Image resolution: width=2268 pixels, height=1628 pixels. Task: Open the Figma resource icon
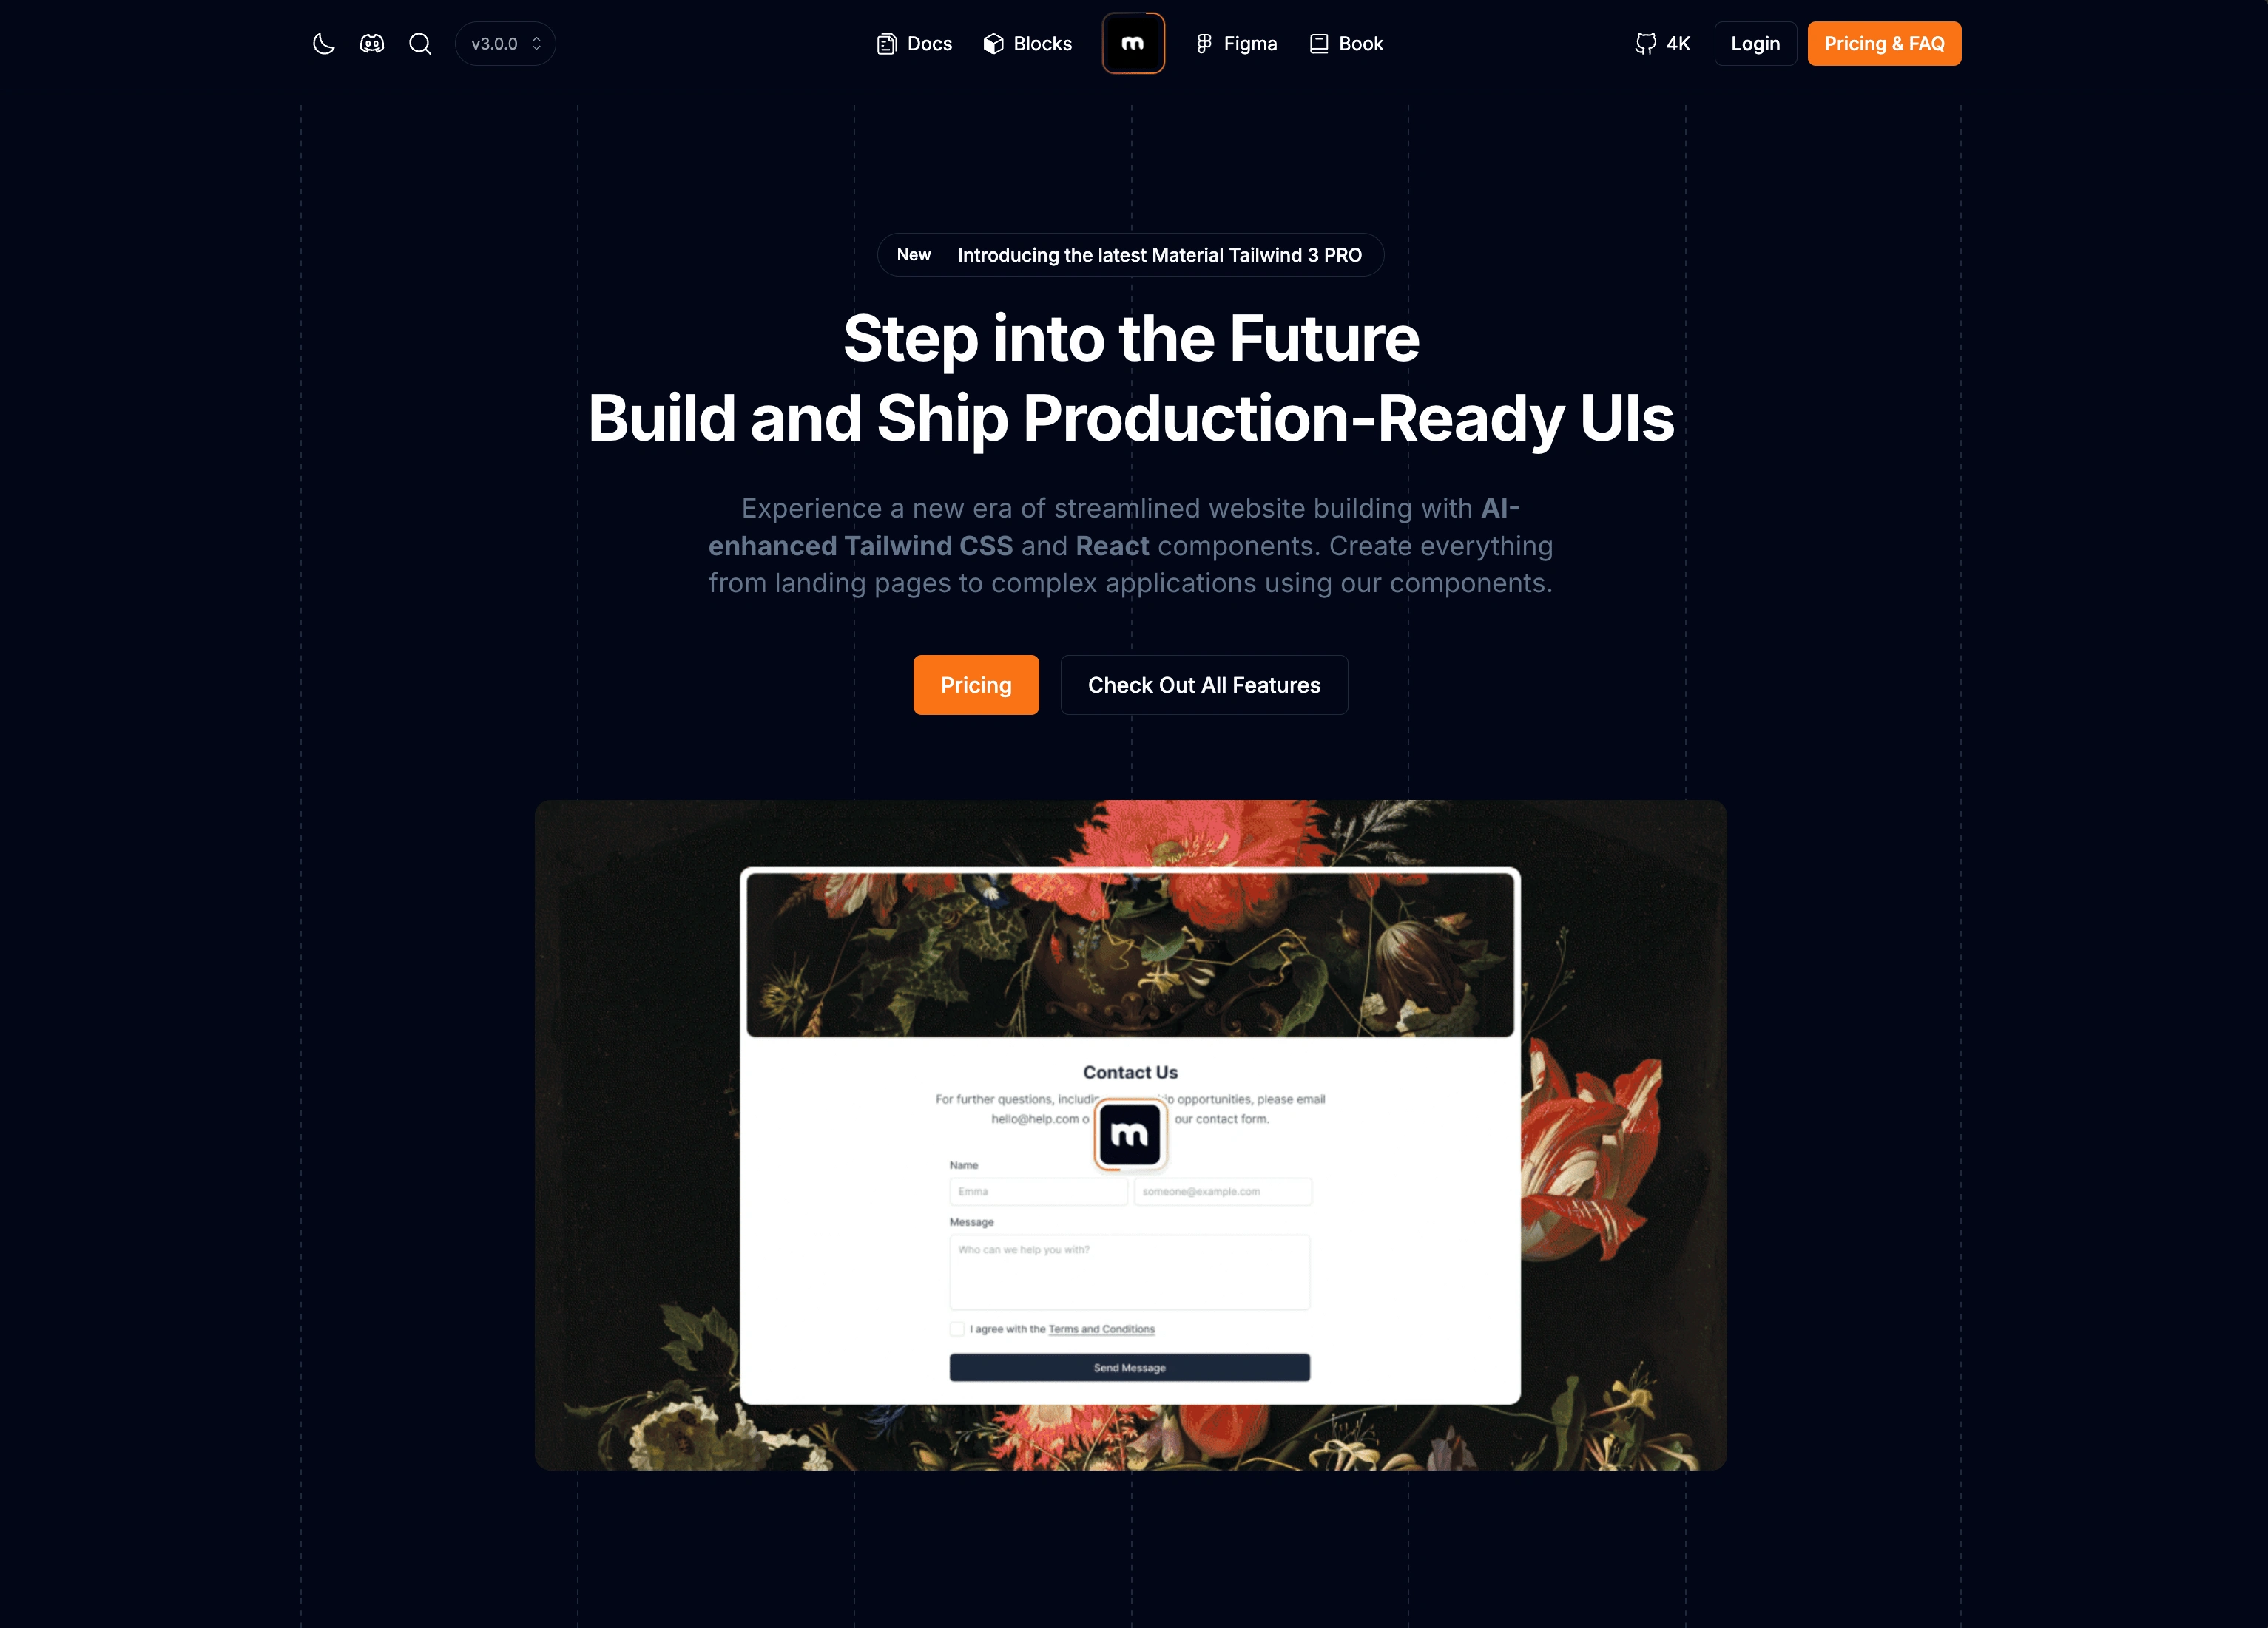(x=1203, y=42)
